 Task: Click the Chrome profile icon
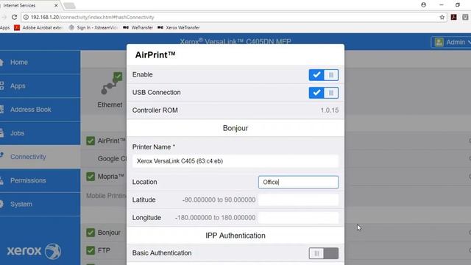tap(424, 5)
